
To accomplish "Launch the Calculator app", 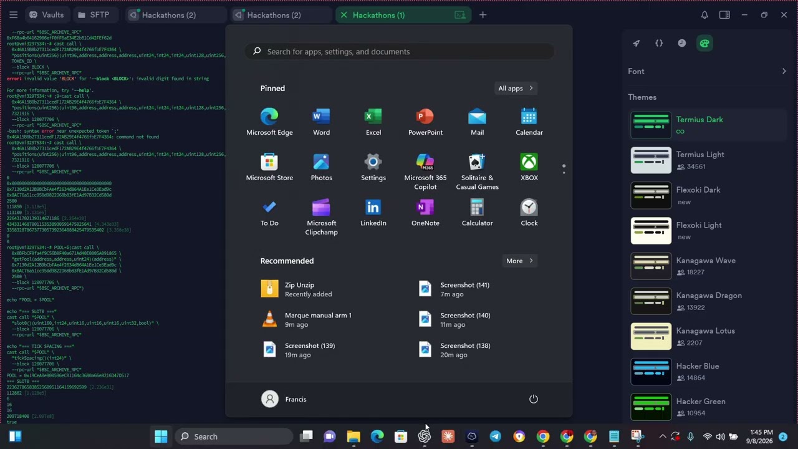I will point(477,213).
